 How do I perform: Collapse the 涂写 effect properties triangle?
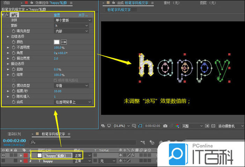[3, 15]
